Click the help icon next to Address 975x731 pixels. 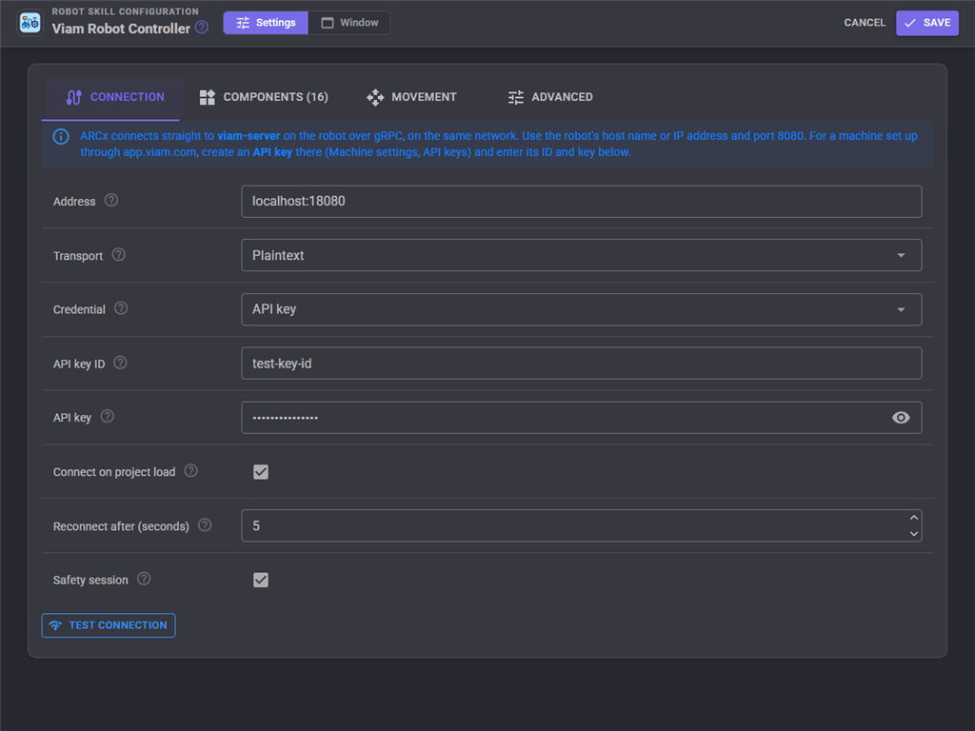click(x=111, y=200)
